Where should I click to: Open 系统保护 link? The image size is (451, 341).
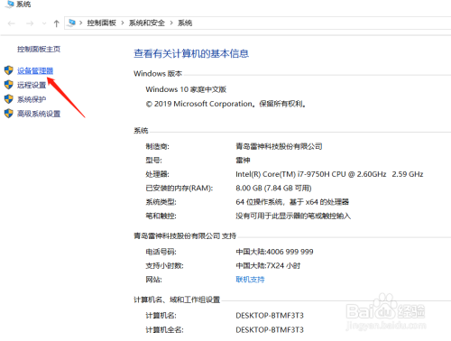pos(32,99)
